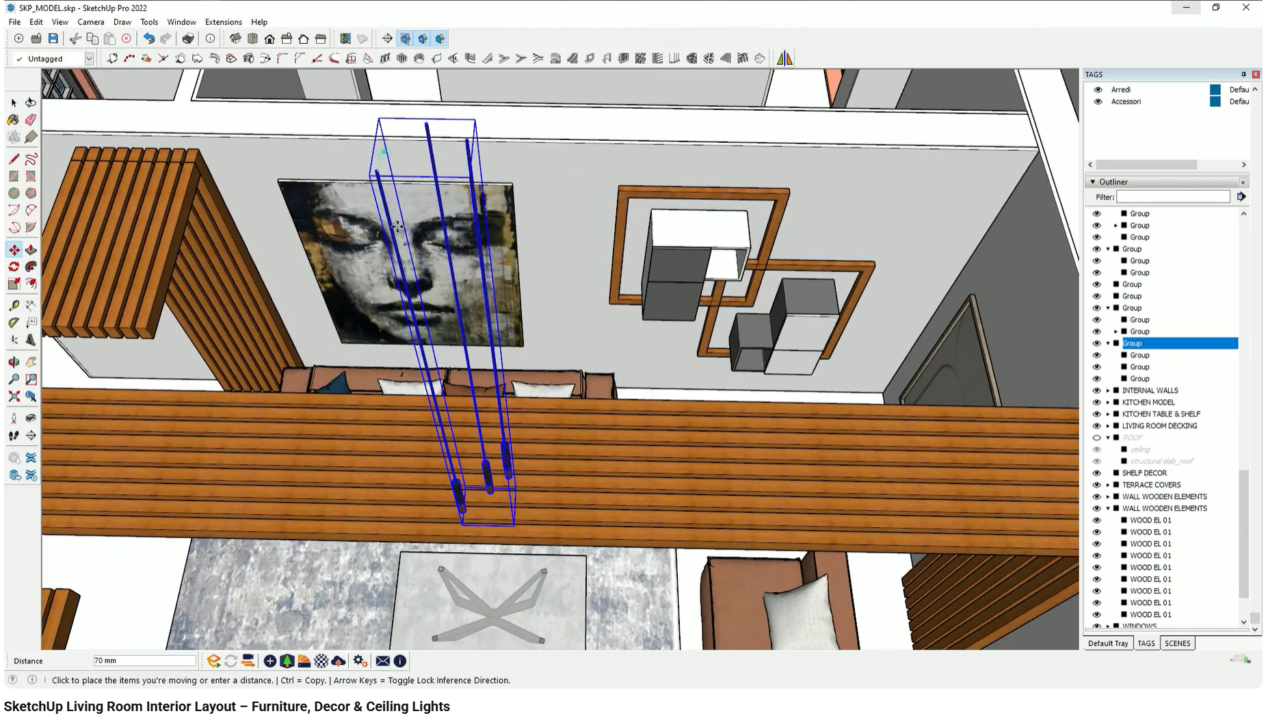Show the ROOF group in Outliner
This screenshot has height=720, width=1268.
1097,438
